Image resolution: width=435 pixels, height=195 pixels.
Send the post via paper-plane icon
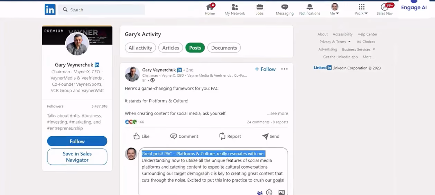pyautogui.click(x=271, y=136)
